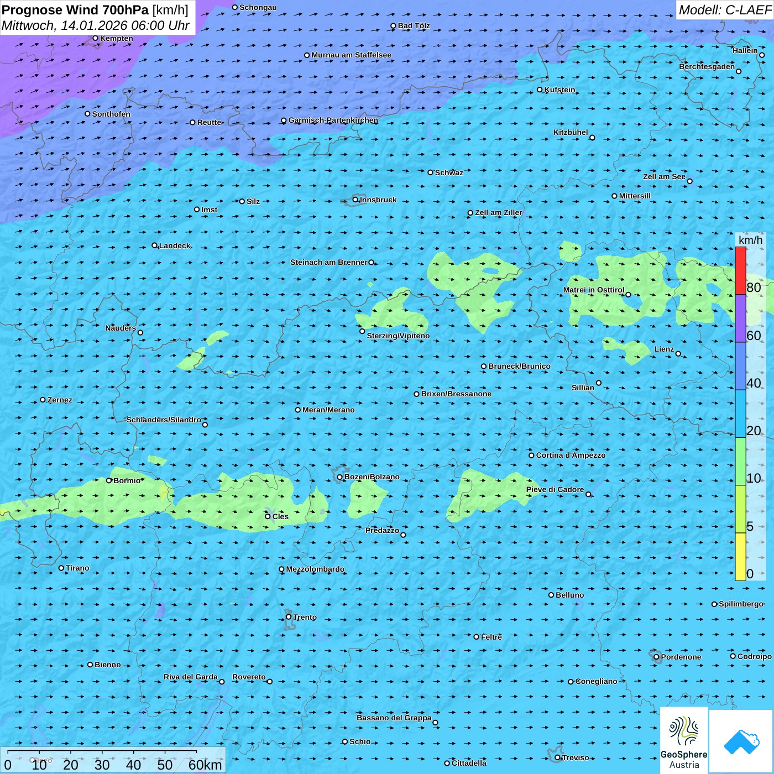Pick the yellow legend color between 0 and 5

[740, 556]
